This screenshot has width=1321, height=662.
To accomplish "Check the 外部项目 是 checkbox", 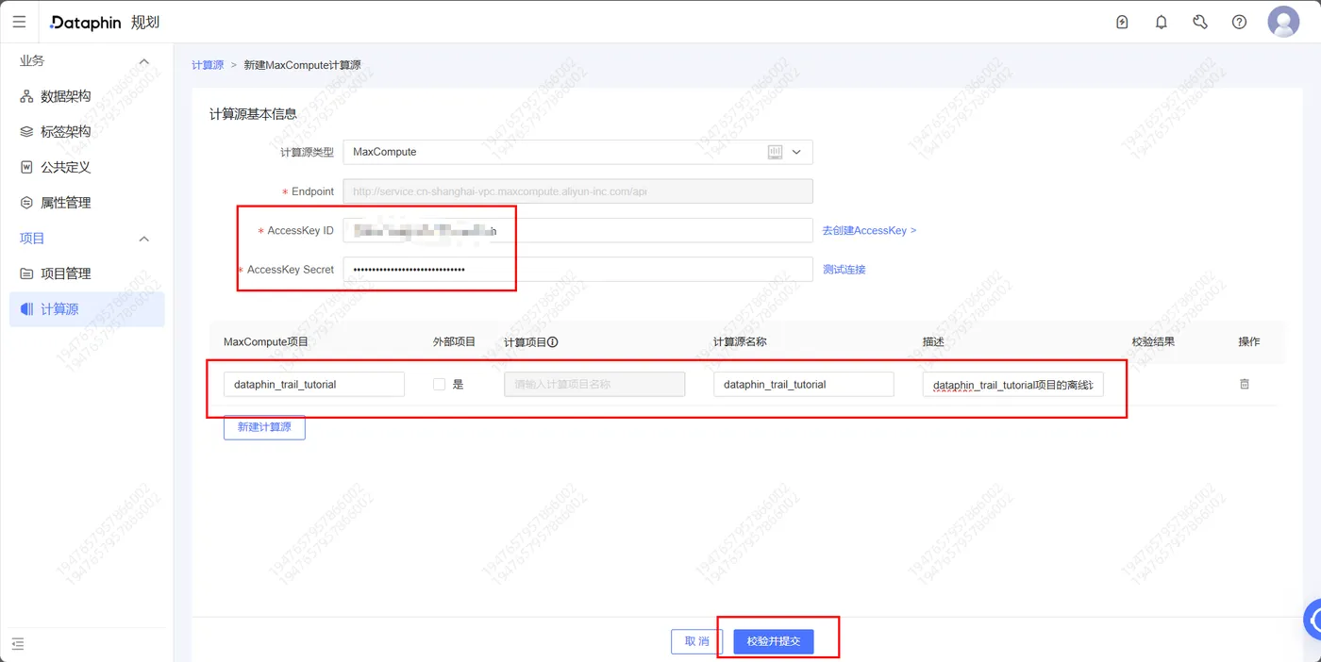I will [439, 384].
